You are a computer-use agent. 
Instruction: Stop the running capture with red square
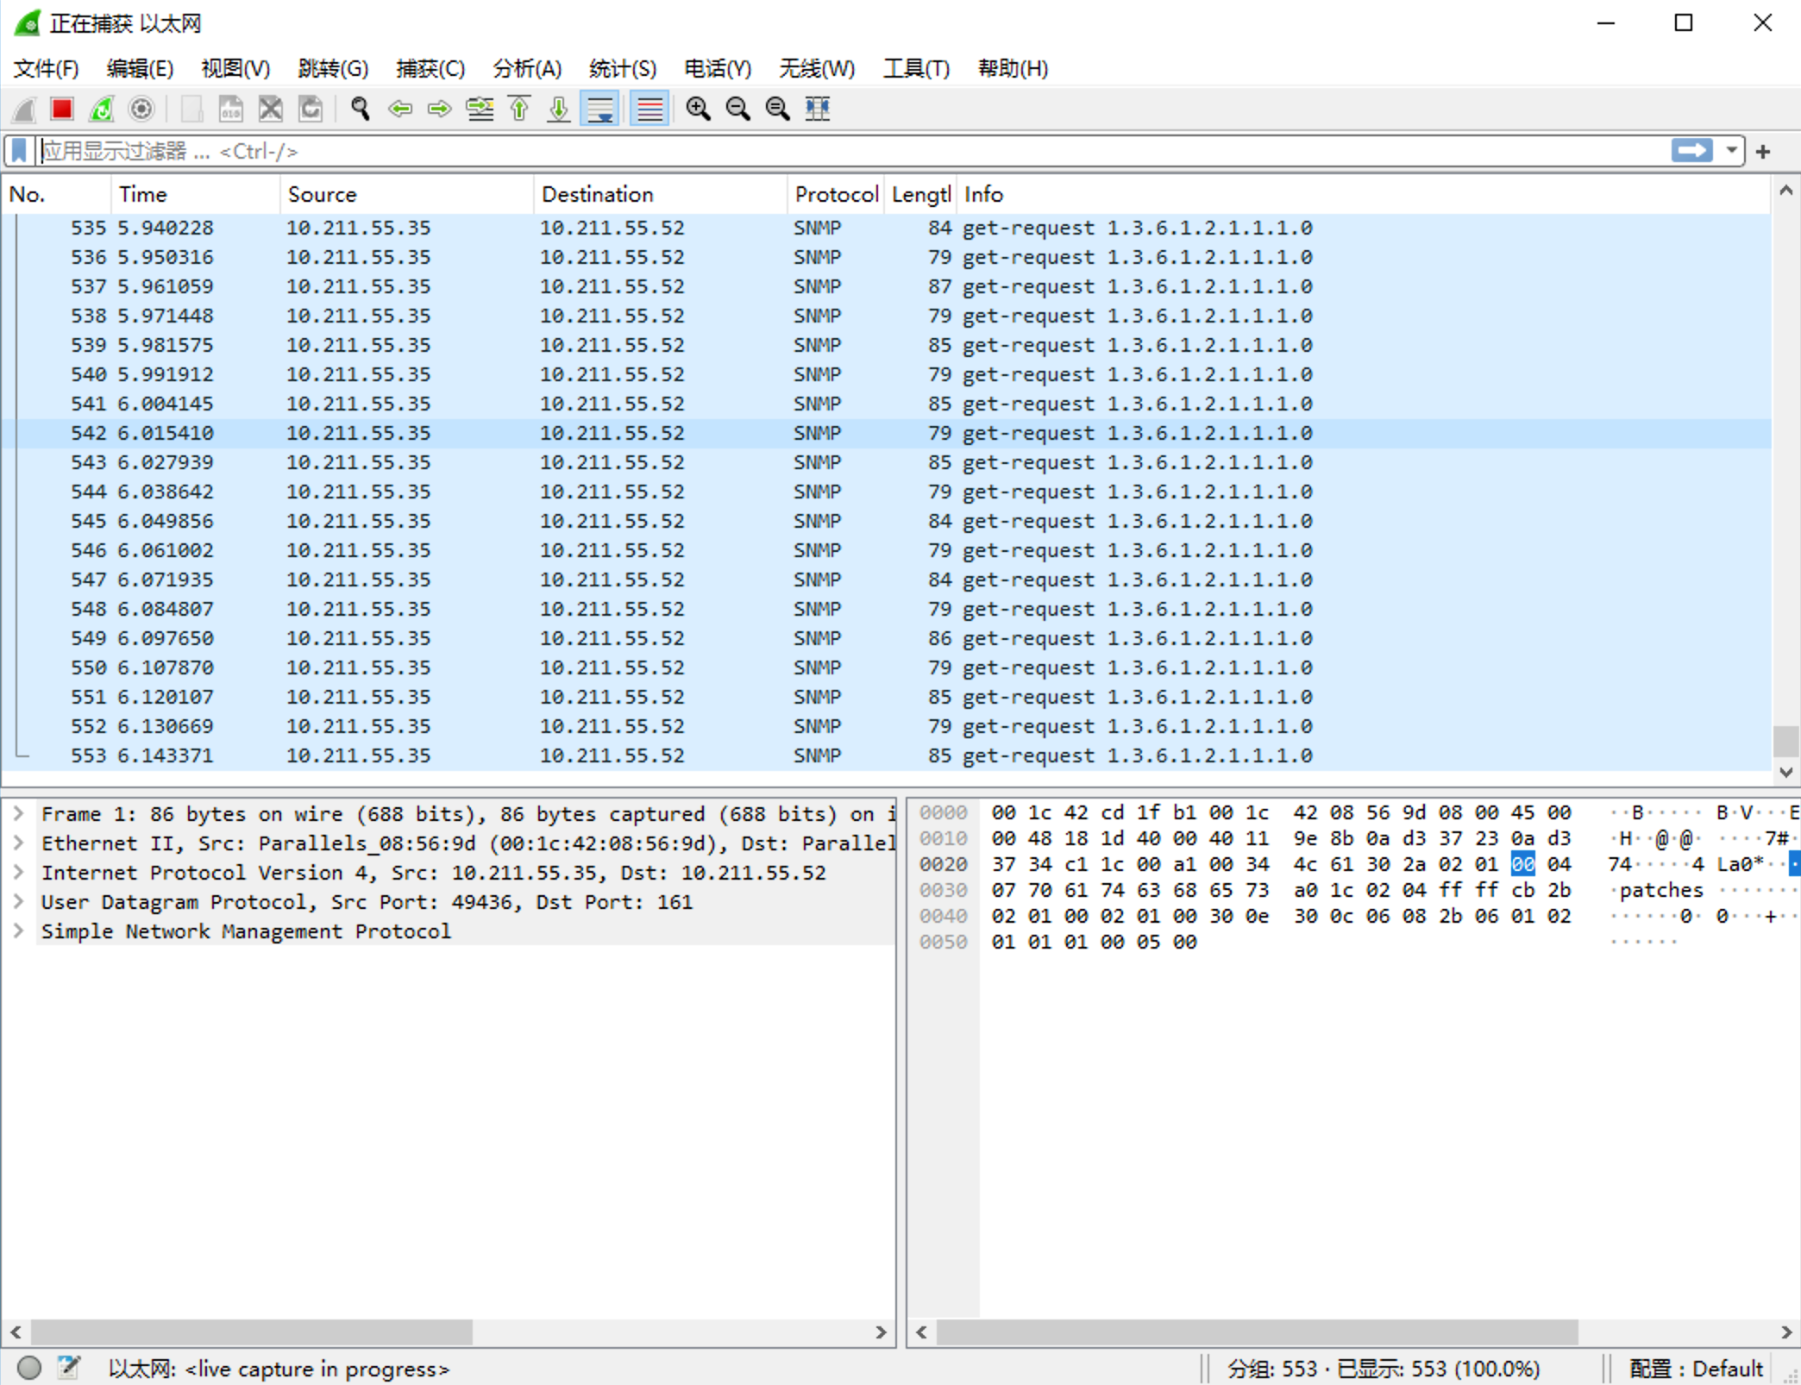[62, 109]
